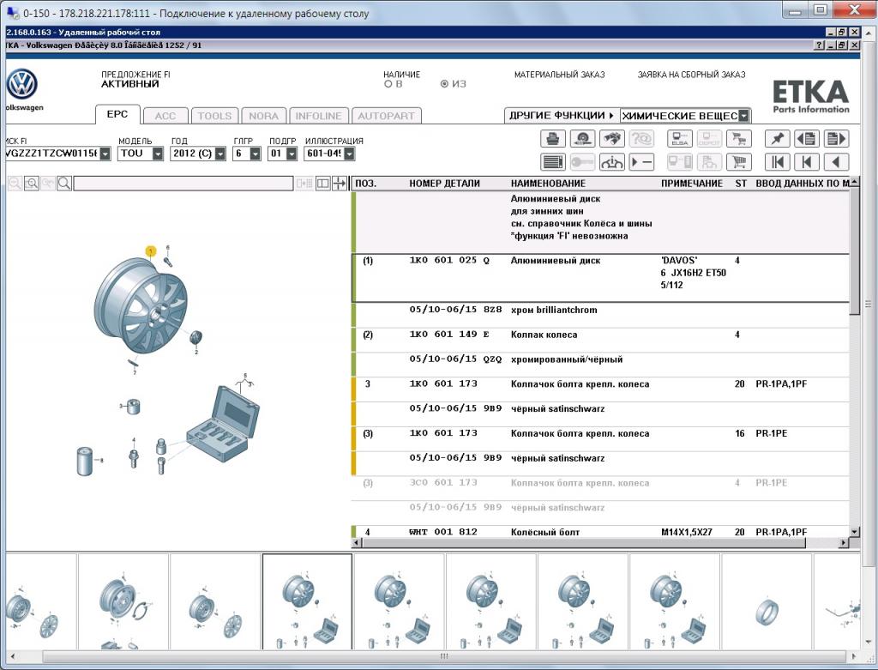Click the ПРИМЕЧАНИЕ column header

[692, 184]
